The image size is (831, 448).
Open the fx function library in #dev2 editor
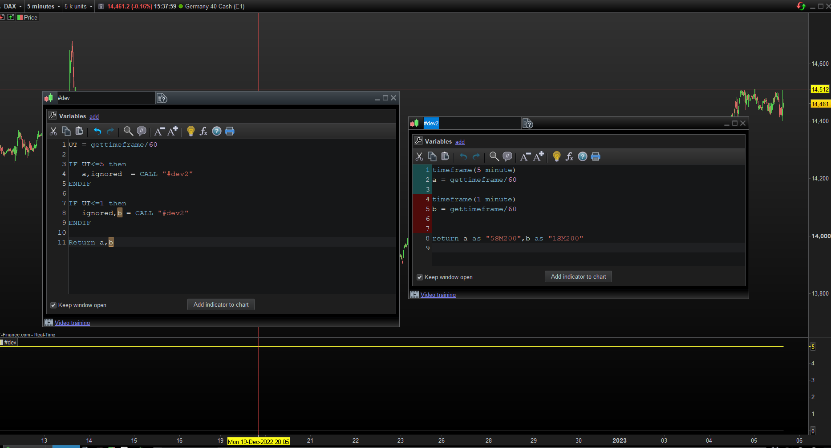tap(569, 156)
